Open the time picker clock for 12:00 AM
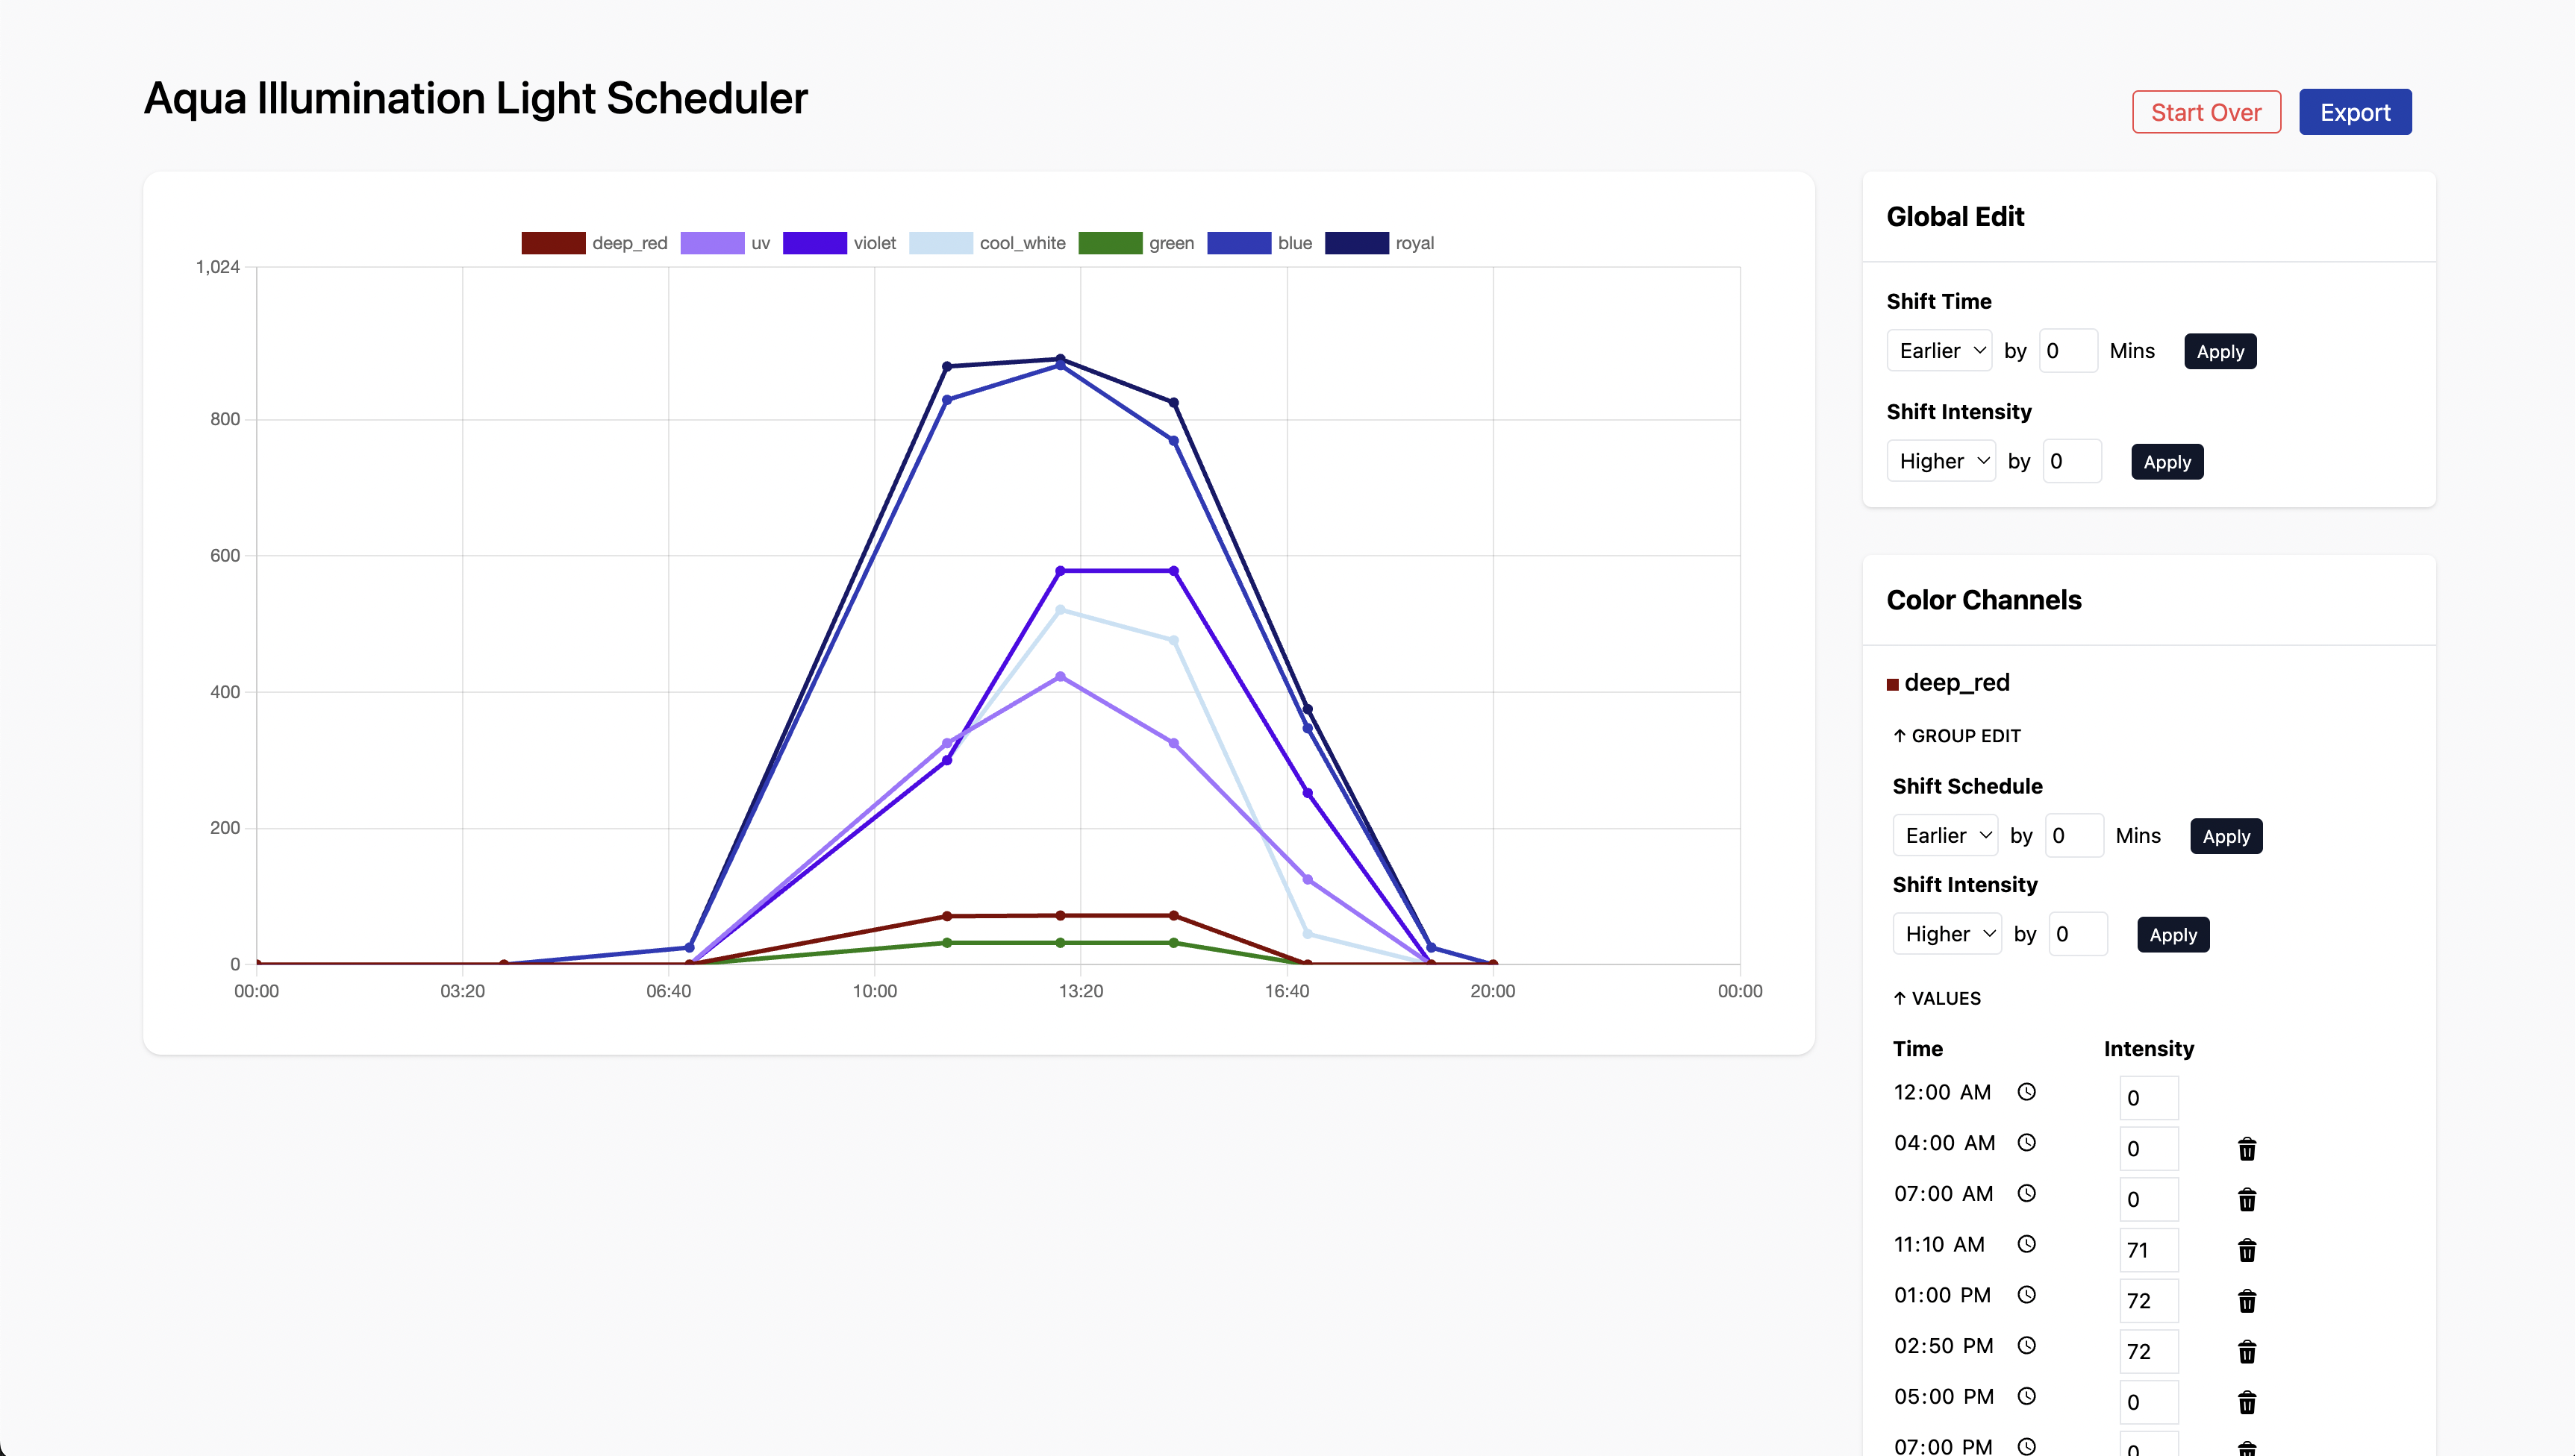 (2028, 1091)
